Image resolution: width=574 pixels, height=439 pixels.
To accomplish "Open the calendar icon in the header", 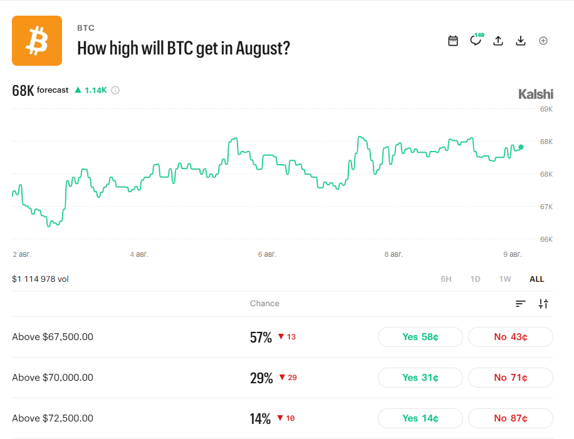I will 453,41.
